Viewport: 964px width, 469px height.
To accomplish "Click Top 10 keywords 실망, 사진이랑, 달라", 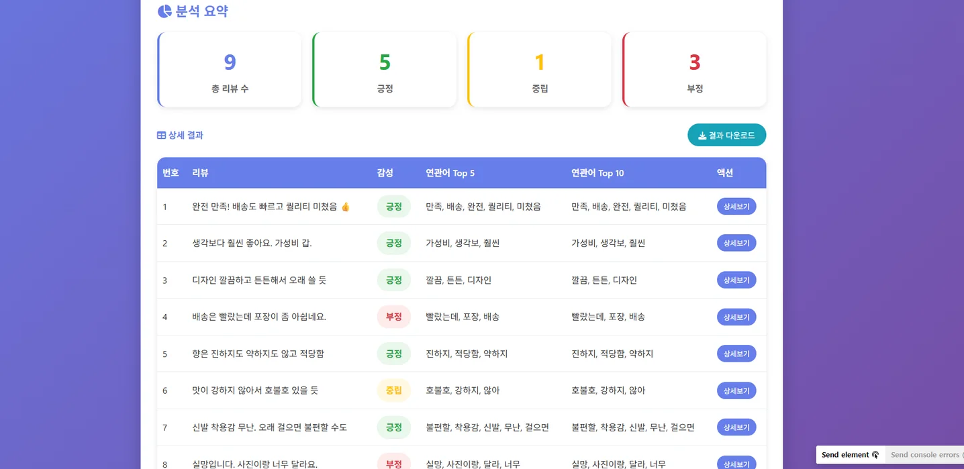I will tap(618, 464).
